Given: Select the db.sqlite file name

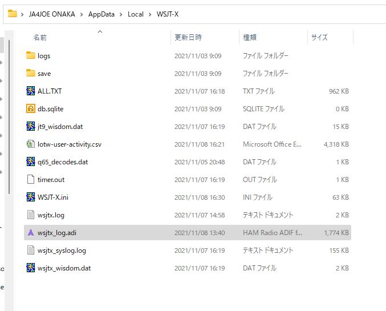Looking at the screenshot, I should 51,109.
